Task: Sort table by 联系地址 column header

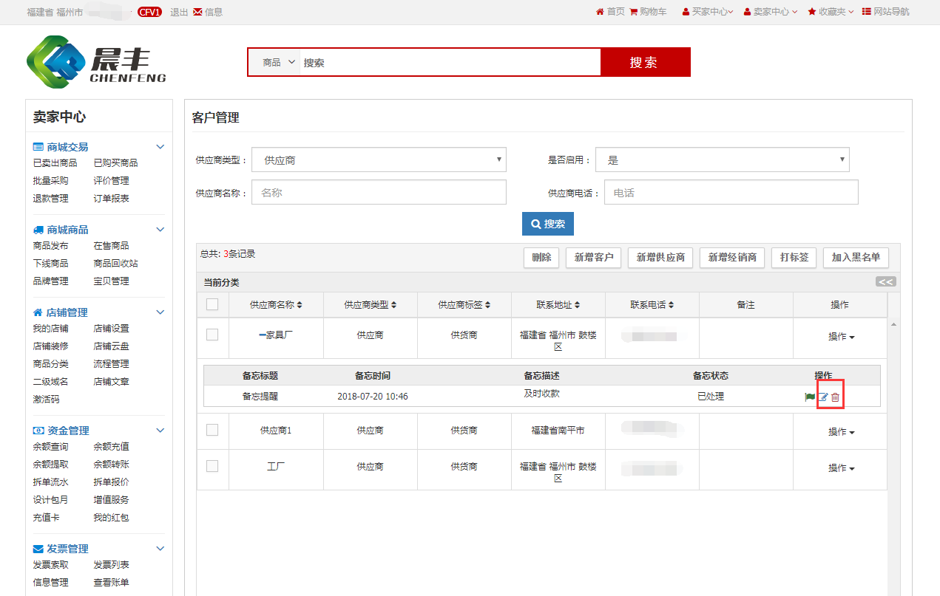Action: [558, 305]
